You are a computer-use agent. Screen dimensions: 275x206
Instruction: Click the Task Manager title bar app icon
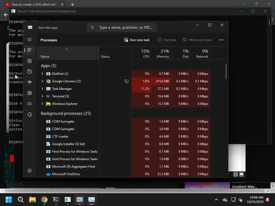coord(30,27)
